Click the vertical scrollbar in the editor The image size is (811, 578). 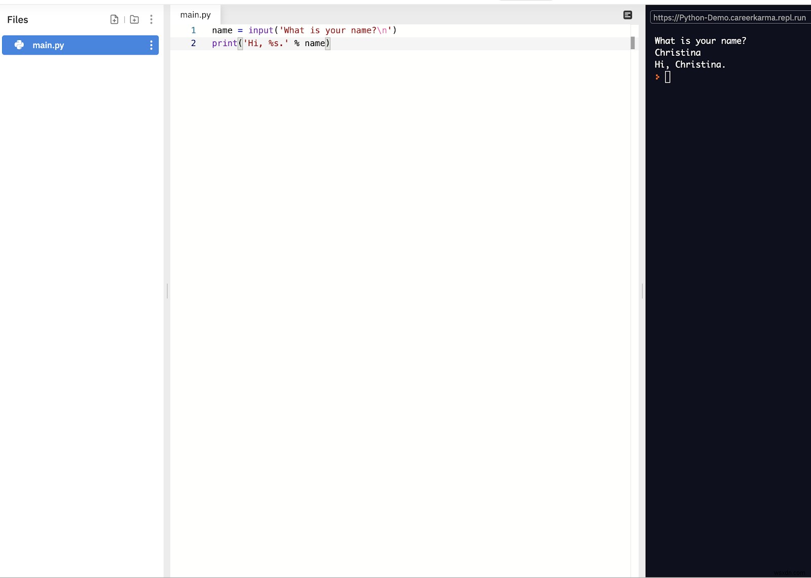point(632,44)
